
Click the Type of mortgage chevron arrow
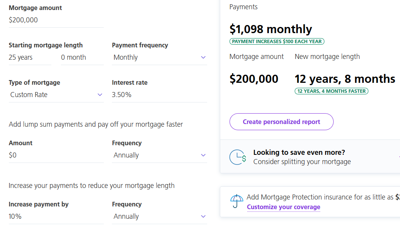point(100,95)
